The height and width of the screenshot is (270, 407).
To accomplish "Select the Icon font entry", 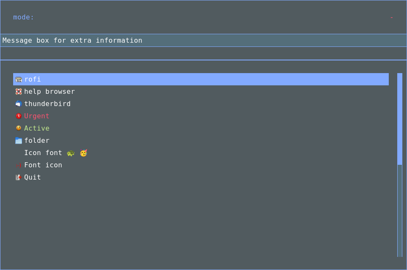I will (x=43, y=153).
